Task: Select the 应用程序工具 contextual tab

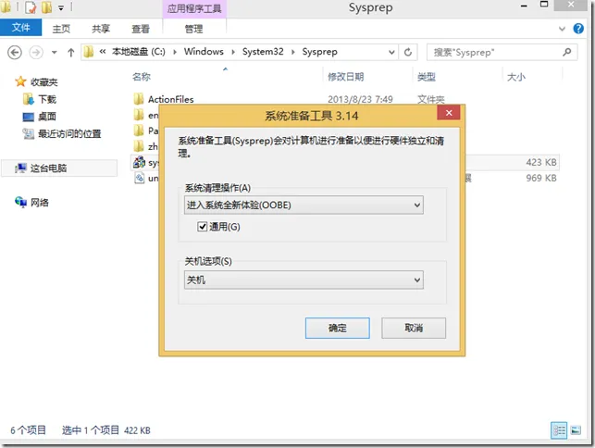Action: click(x=194, y=8)
